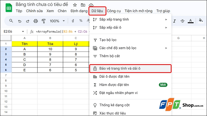
Task: Open the search menus magnifier
Action: coord(11,21)
